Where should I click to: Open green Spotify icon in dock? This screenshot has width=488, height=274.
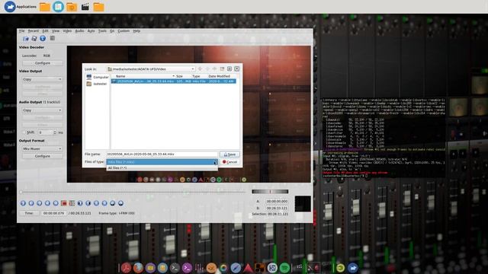pyautogui.click(x=284, y=268)
